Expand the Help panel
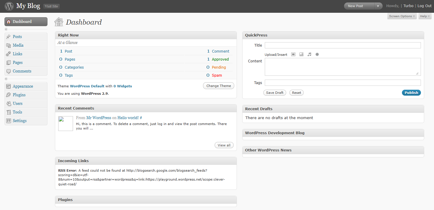The height and width of the screenshot is (210, 434). pyautogui.click(x=425, y=16)
